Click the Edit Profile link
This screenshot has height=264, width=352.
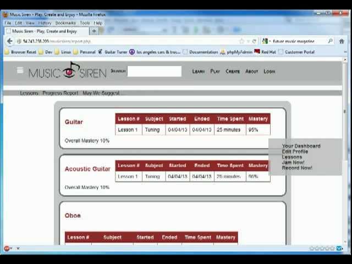coord(295,152)
